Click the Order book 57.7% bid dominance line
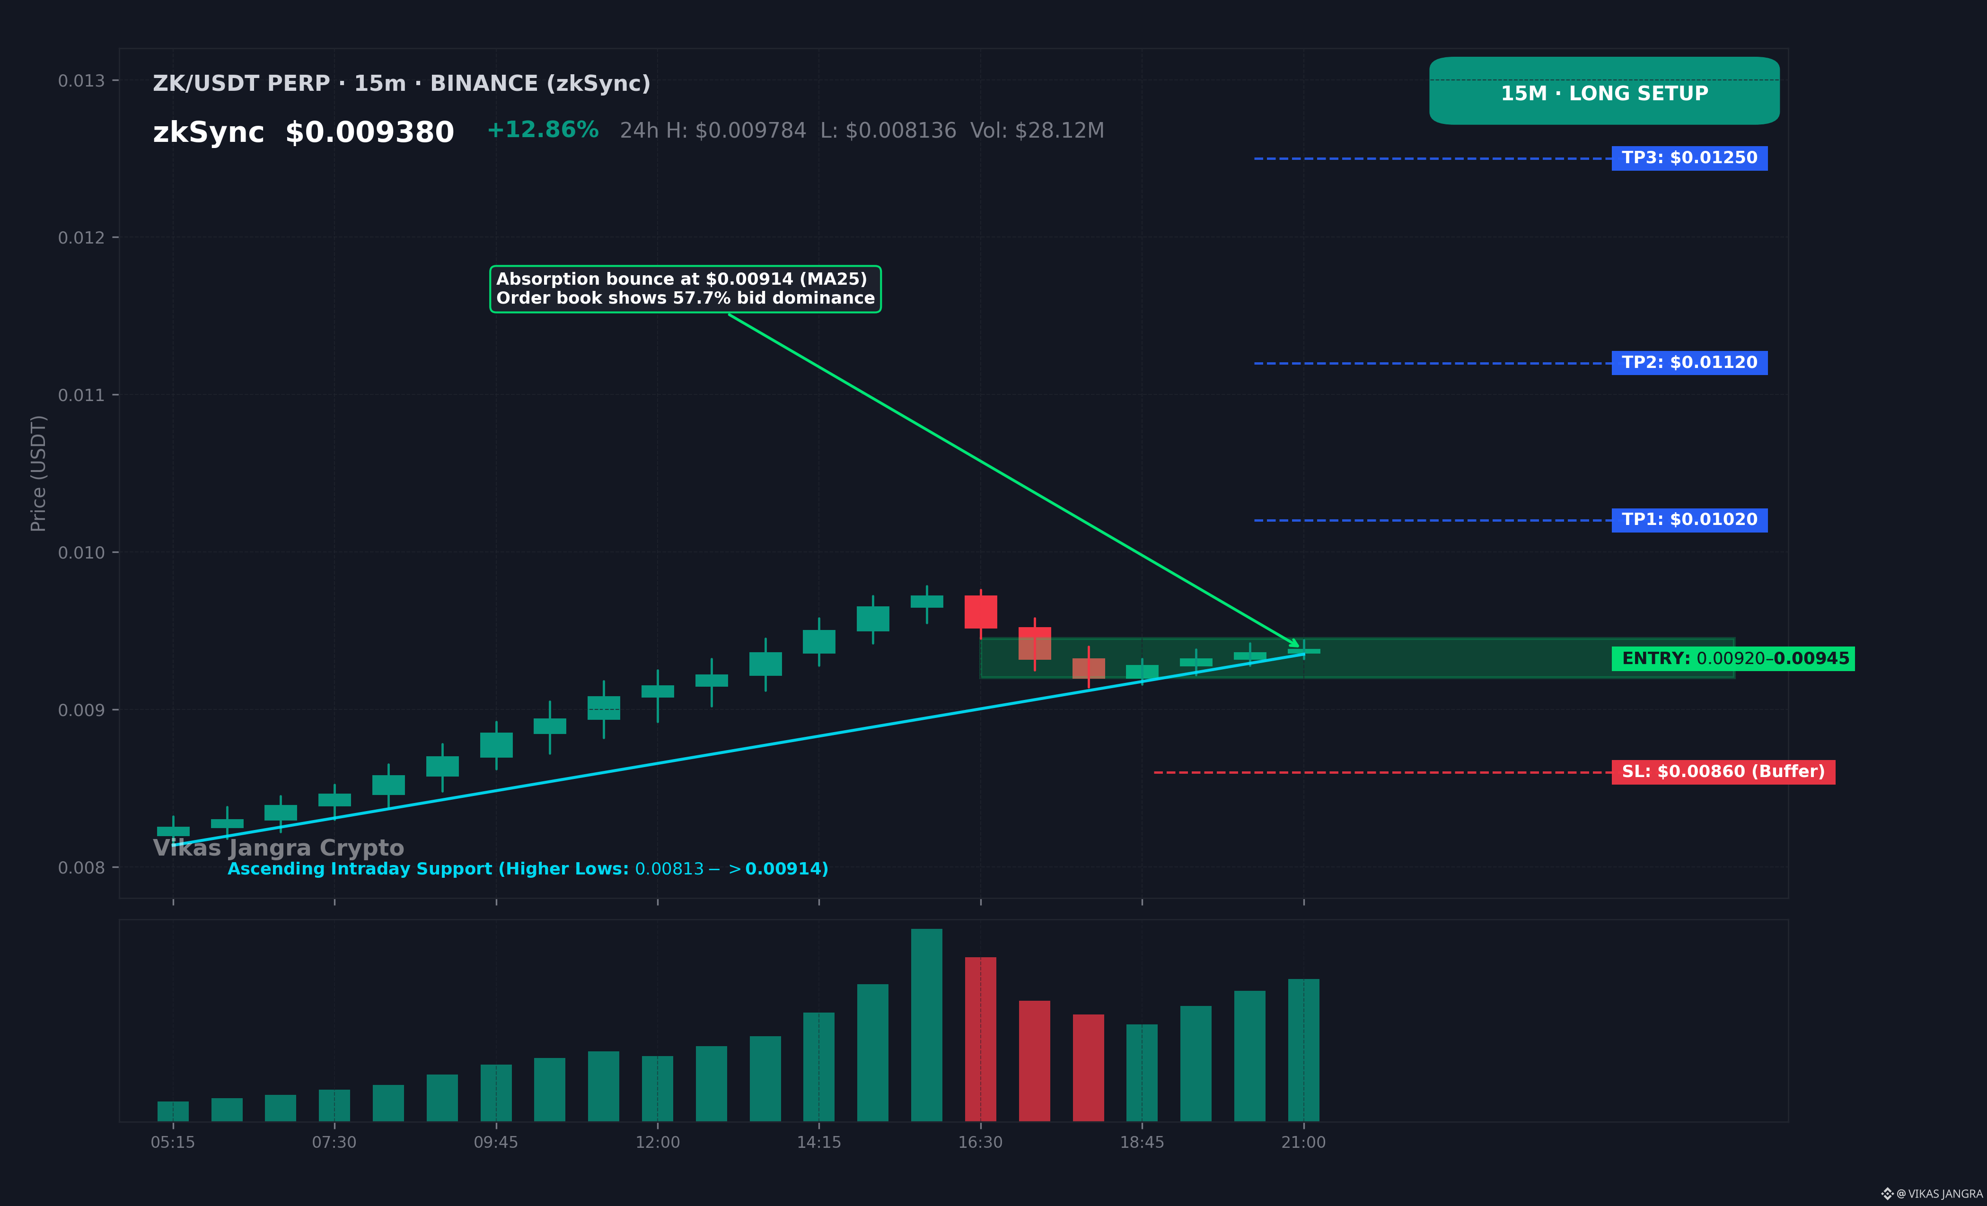1987x1206 pixels. 686,298
